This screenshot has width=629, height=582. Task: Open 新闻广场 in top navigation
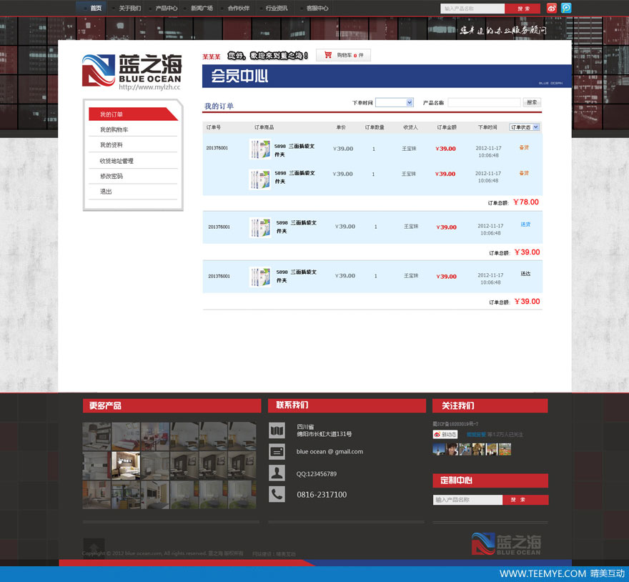click(202, 8)
